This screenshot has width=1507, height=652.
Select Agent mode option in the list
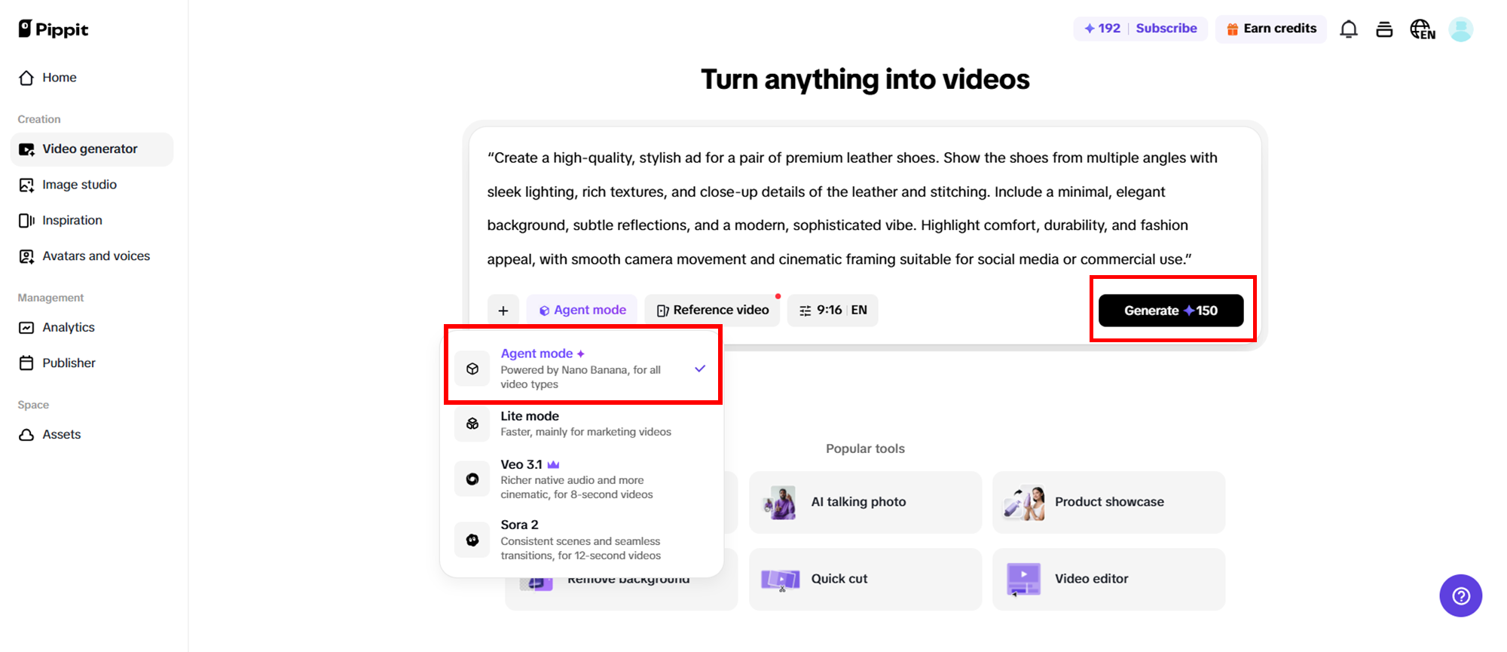point(583,369)
